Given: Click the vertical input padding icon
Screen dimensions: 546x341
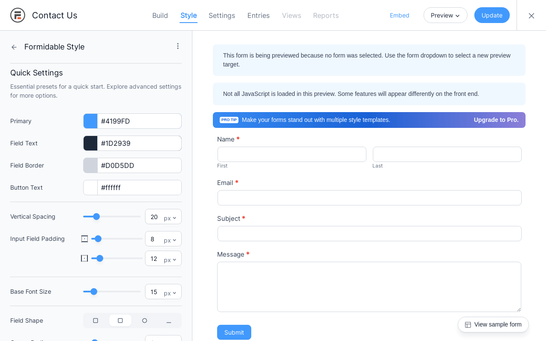Looking at the screenshot, I should (x=84, y=239).
